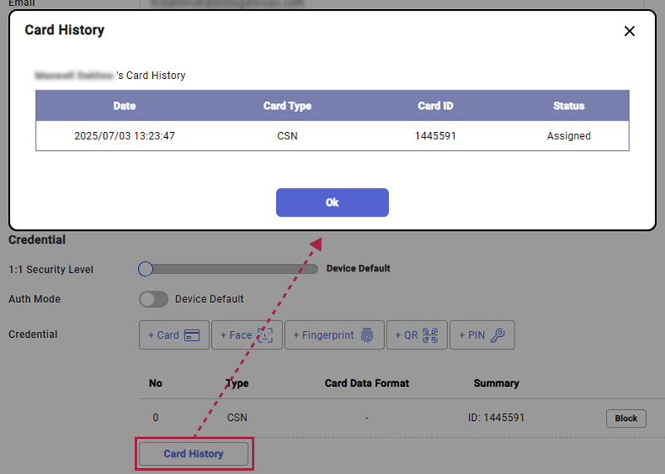This screenshot has height=474, width=665.
Task: Click the Assigned status cell
Action: click(569, 136)
